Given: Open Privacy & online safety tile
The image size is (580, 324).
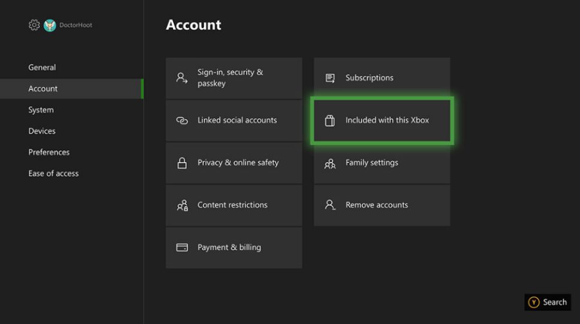Looking at the screenshot, I should (234, 163).
